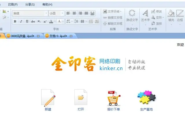Click the 生产基地 link text
The width and height of the screenshot is (185, 118).
(x=147, y=109)
